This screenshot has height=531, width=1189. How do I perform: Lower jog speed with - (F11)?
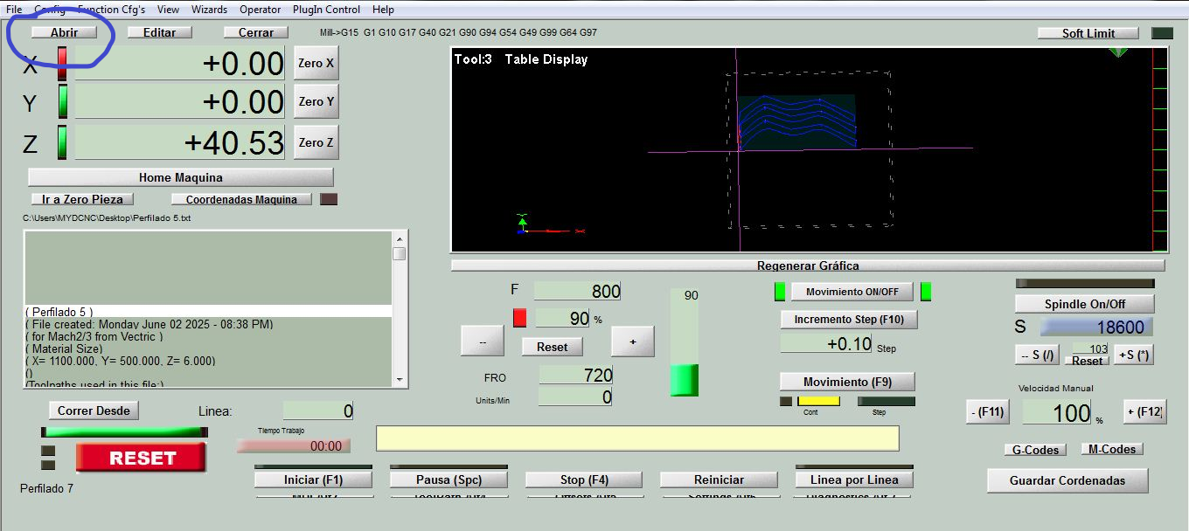point(987,412)
